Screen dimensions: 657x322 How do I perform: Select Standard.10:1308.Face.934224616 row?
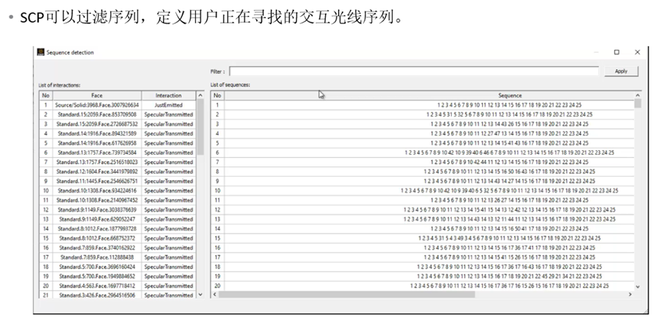point(117,191)
